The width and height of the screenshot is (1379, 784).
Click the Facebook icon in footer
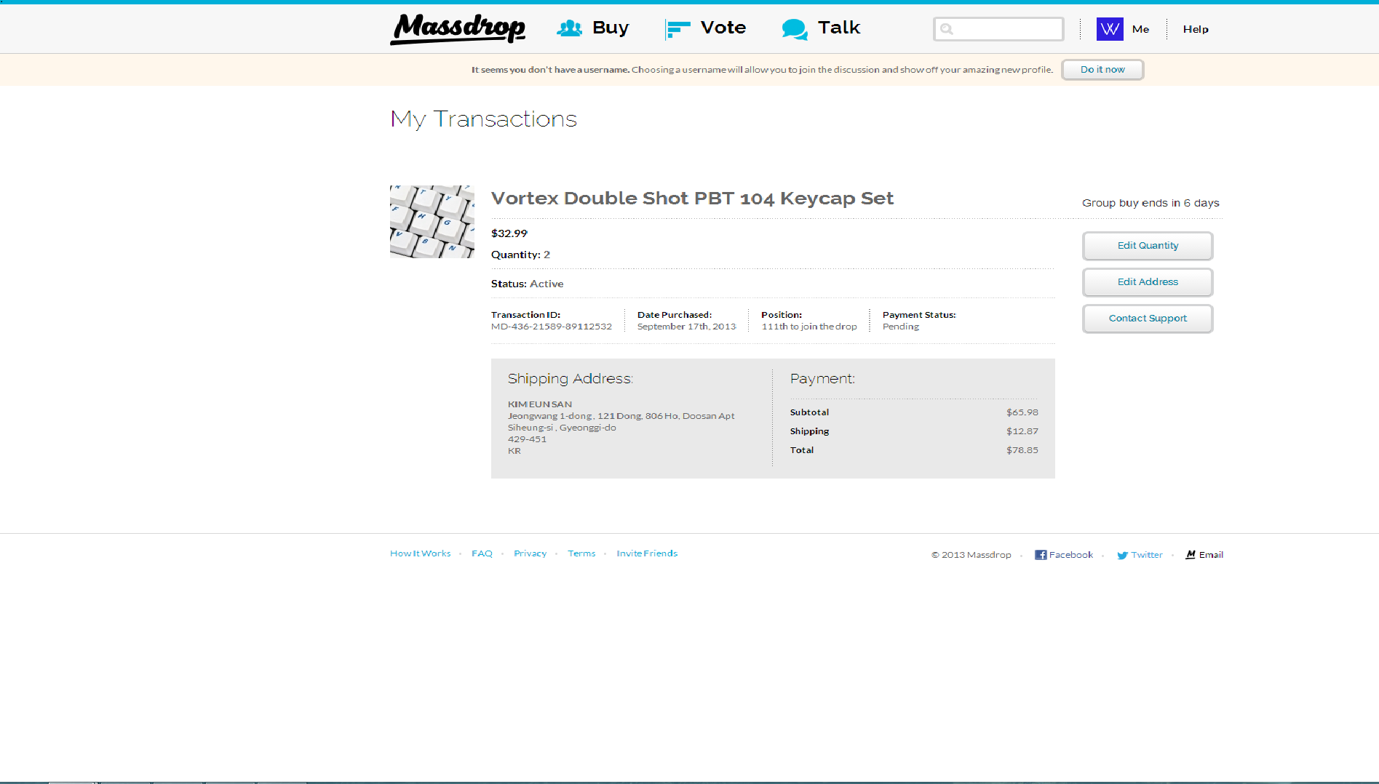click(x=1041, y=555)
